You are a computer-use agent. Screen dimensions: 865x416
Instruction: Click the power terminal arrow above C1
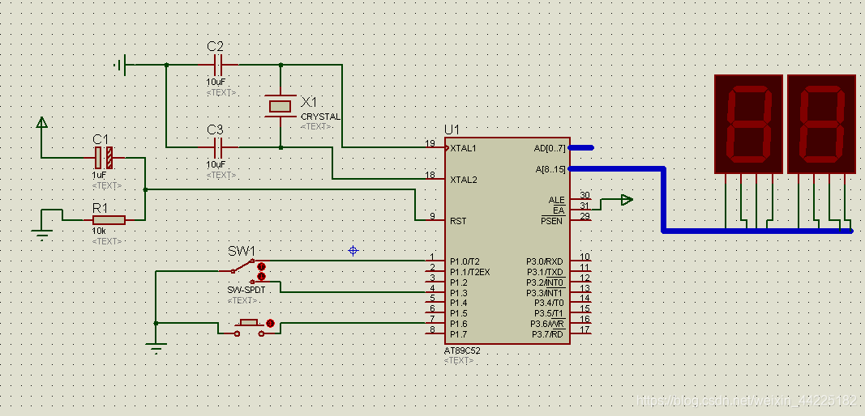click(x=41, y=122)
